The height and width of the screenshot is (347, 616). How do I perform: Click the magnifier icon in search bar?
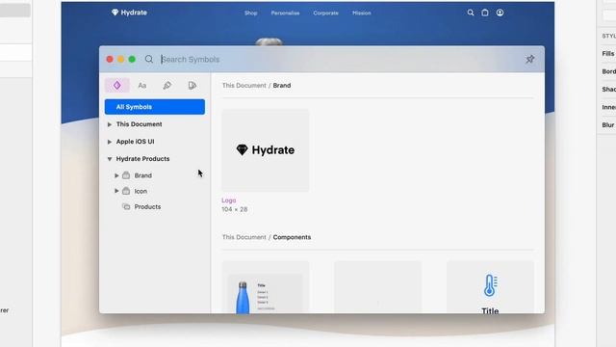(x=149, y=60)
